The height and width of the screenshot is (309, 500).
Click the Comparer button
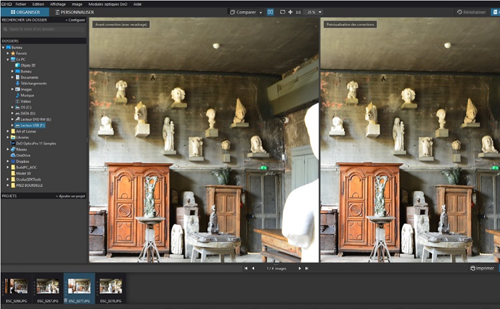tap(244, 12)
